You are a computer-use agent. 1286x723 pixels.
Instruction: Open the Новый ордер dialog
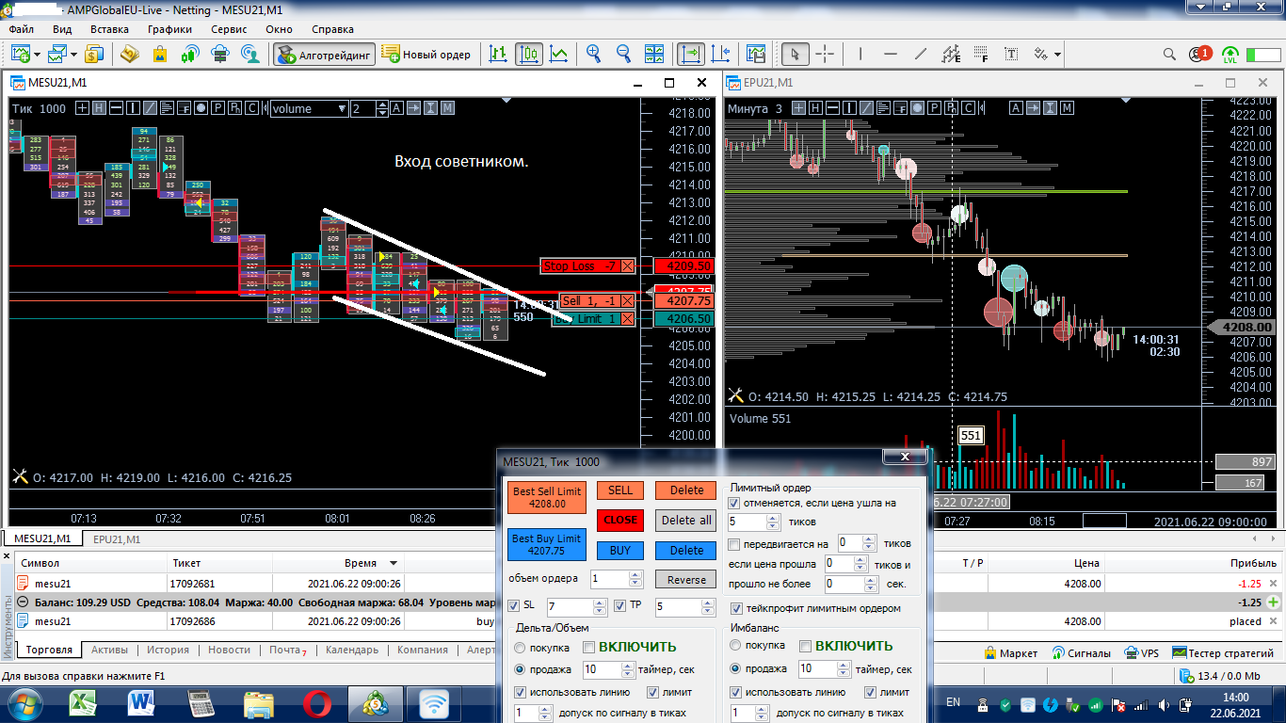[x=426, y=55]
